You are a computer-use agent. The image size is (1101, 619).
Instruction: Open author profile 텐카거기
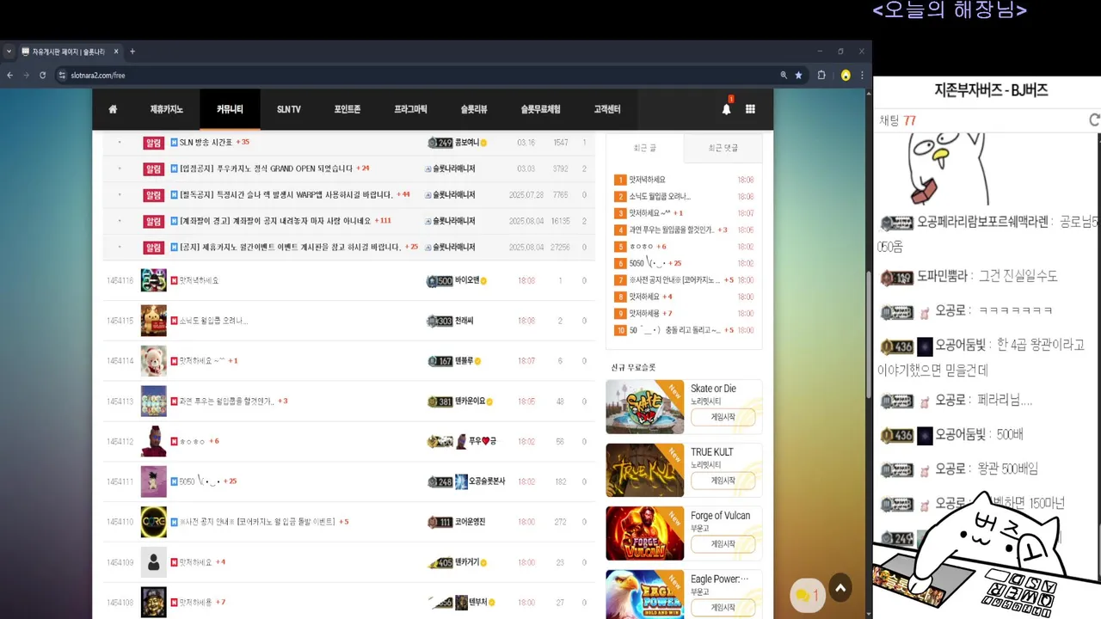pos(468,562)
